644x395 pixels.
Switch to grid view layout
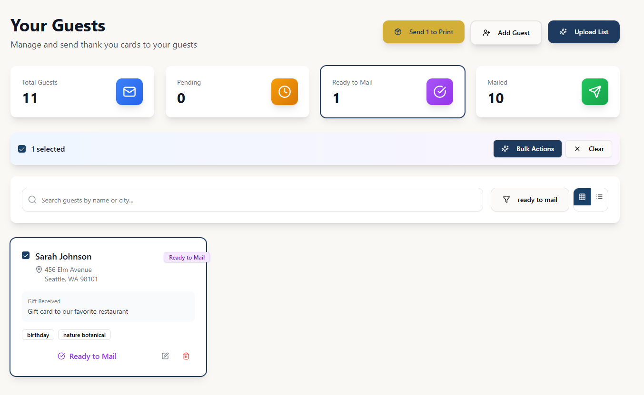(x=582, y=197)
